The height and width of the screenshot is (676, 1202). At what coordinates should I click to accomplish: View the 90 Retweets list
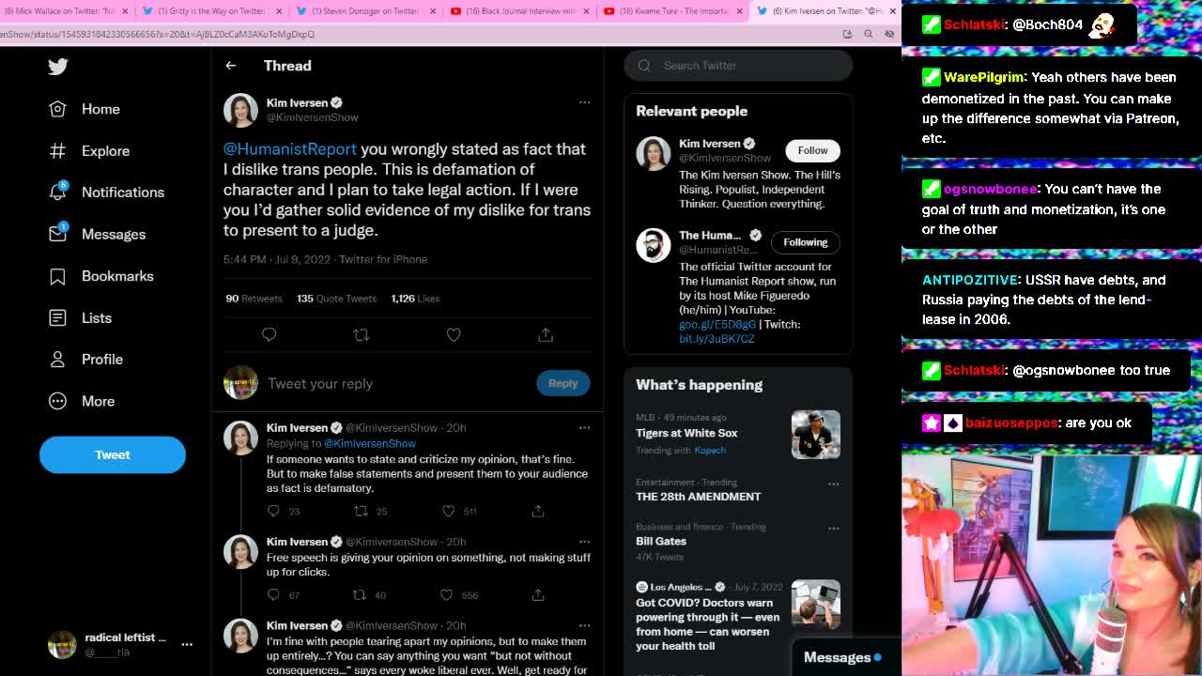254,298
